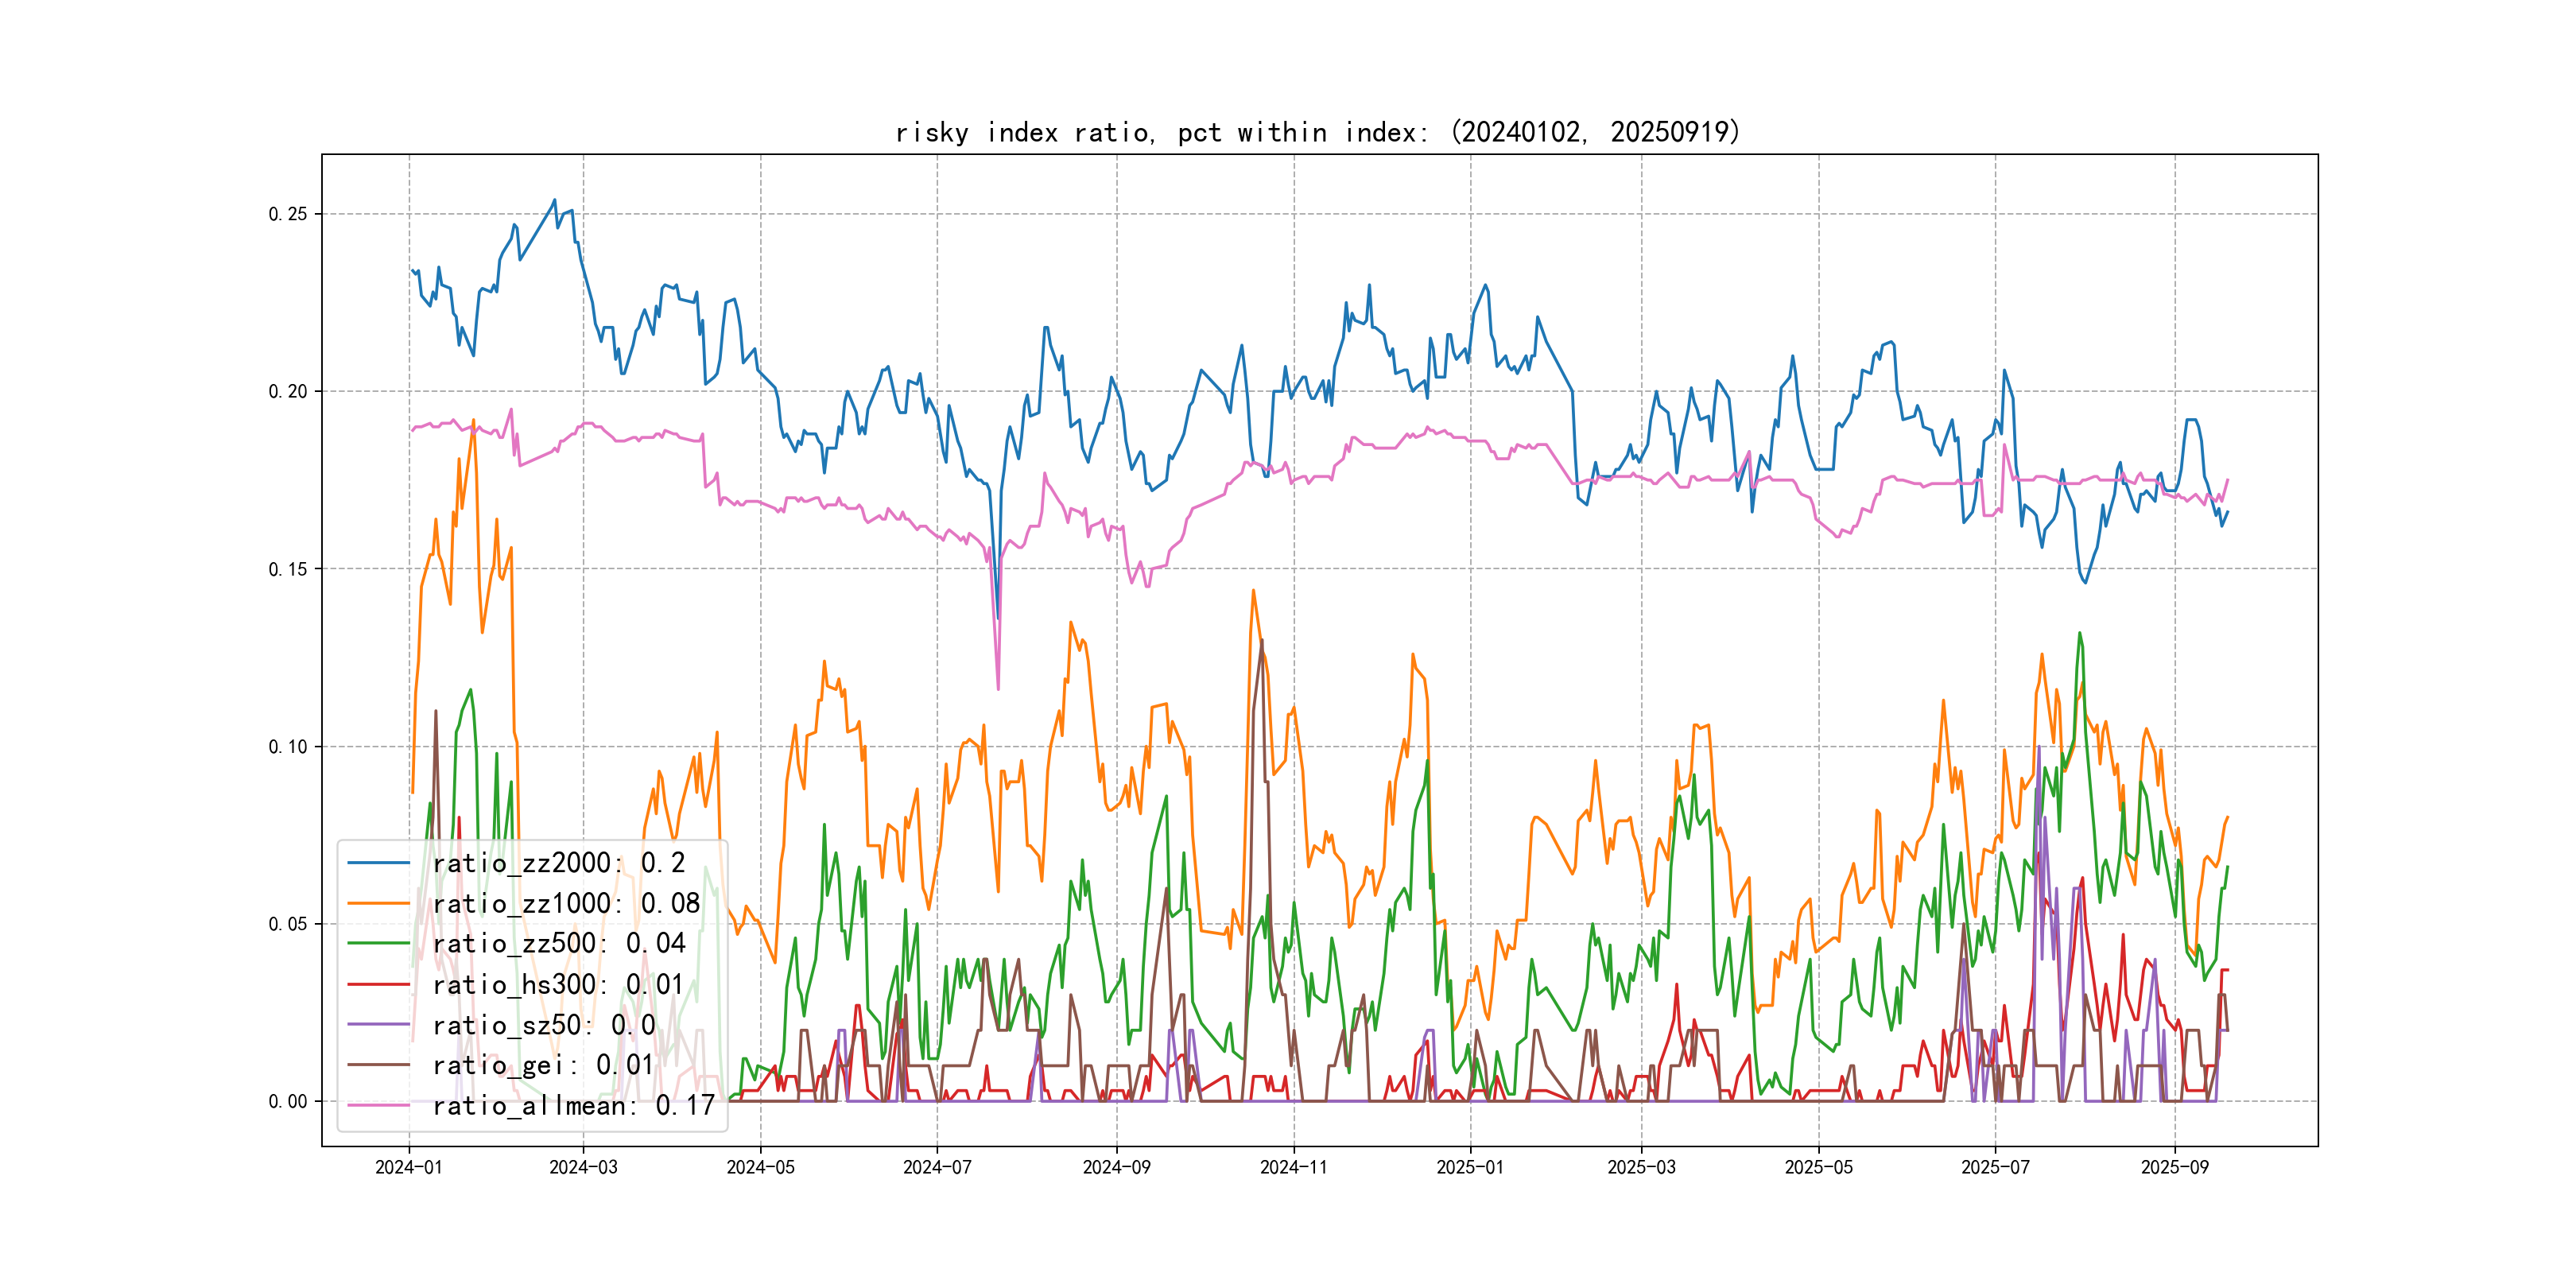Screen dimensions: 2576x1288
Task: Click the red line swatch in legend
Action: coord(378,985)
